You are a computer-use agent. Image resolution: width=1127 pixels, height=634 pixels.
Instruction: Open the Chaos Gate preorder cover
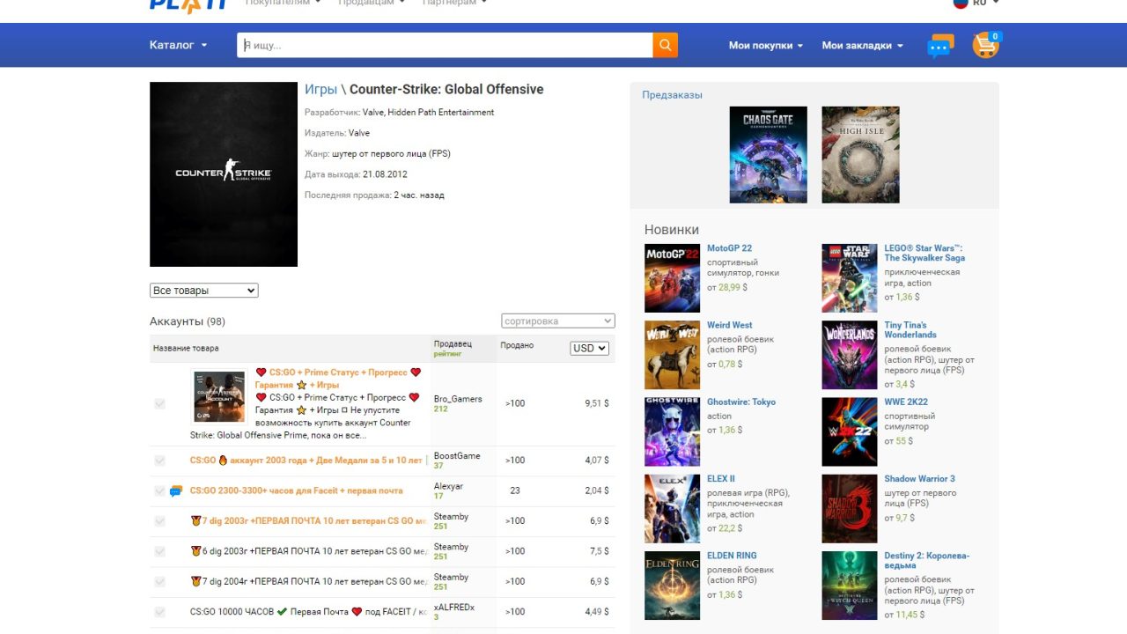click(768, 155)
